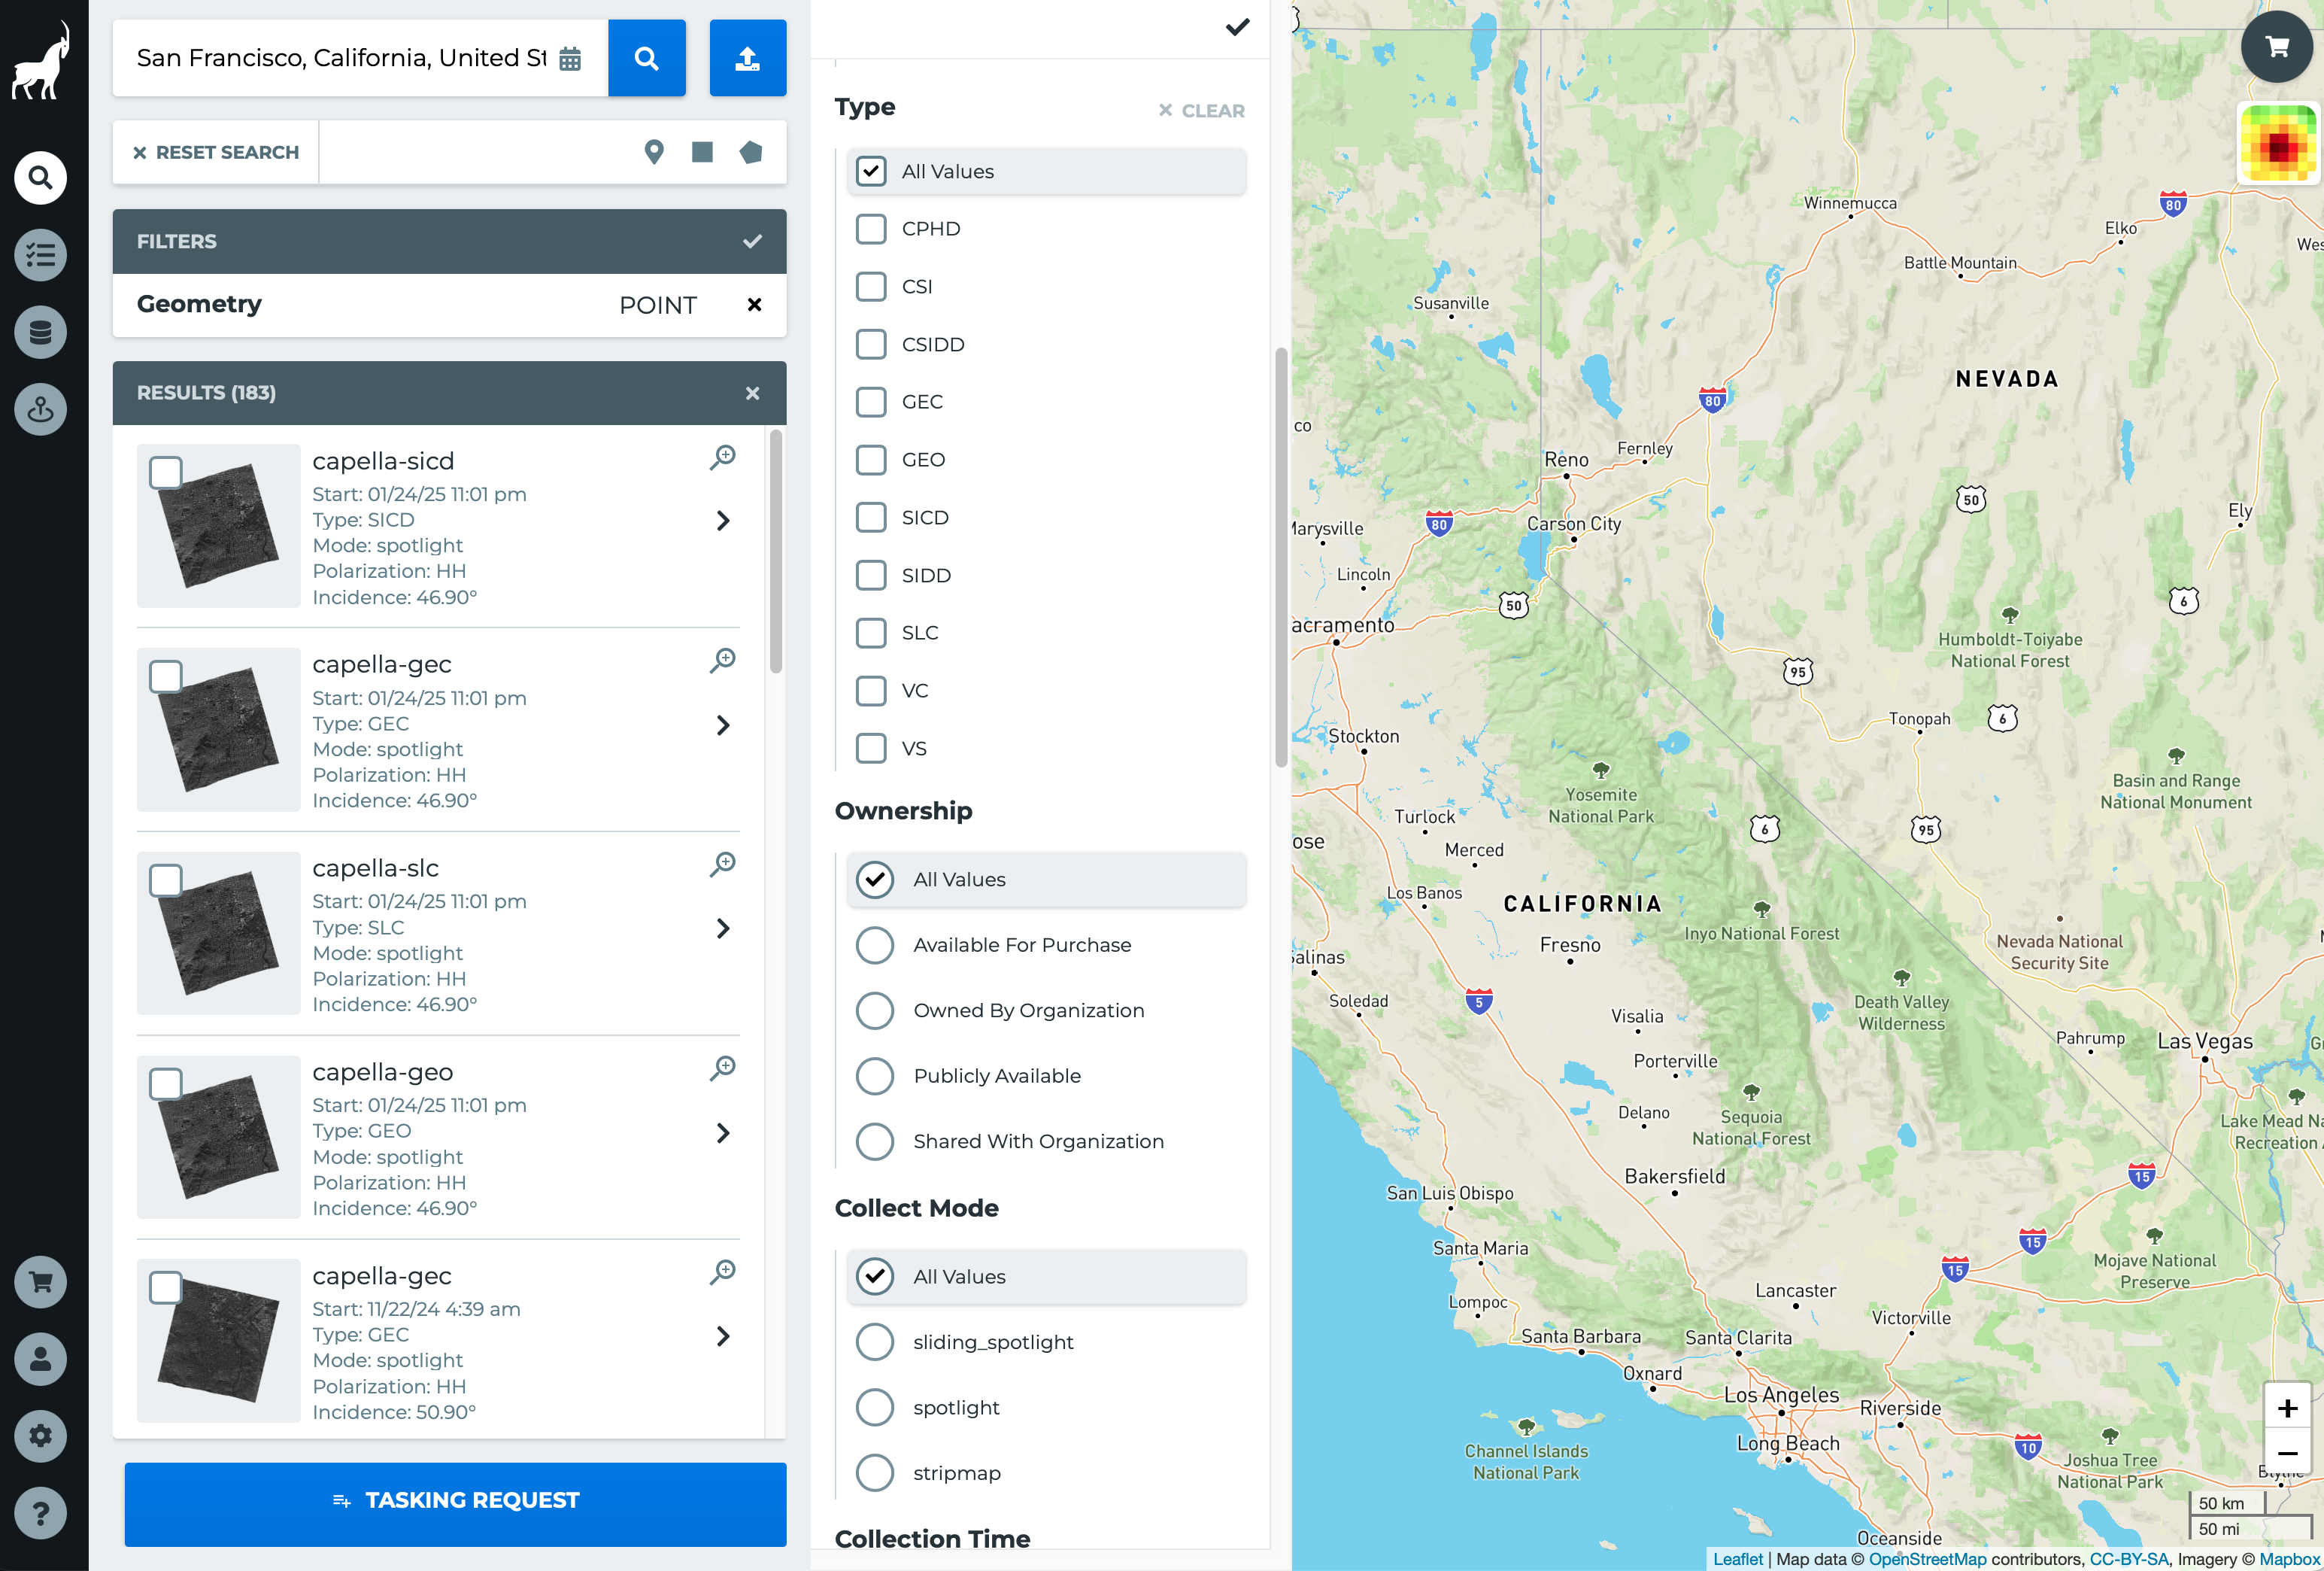Zoom to the capella-geo result footprint
The height and width of the screenshot is (1571, 2324).
723,1068
